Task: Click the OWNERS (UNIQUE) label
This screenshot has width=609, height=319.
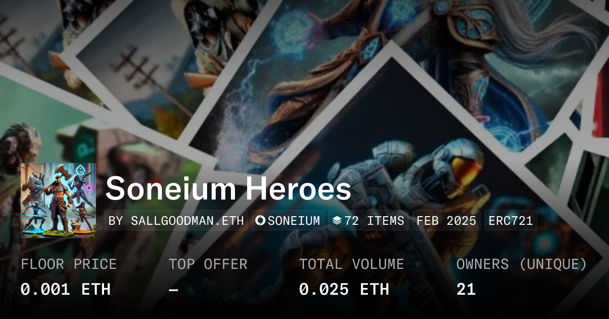Action: (521, 264)
